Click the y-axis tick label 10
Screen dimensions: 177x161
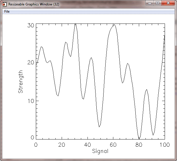click(31, 101)
